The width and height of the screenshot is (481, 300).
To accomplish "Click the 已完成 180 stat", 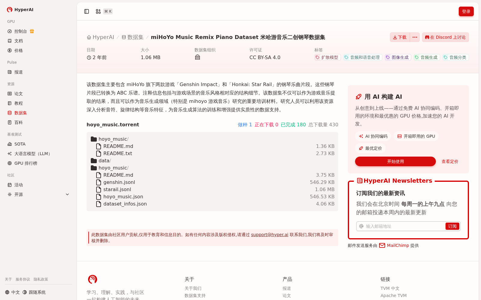I will 293,124.
